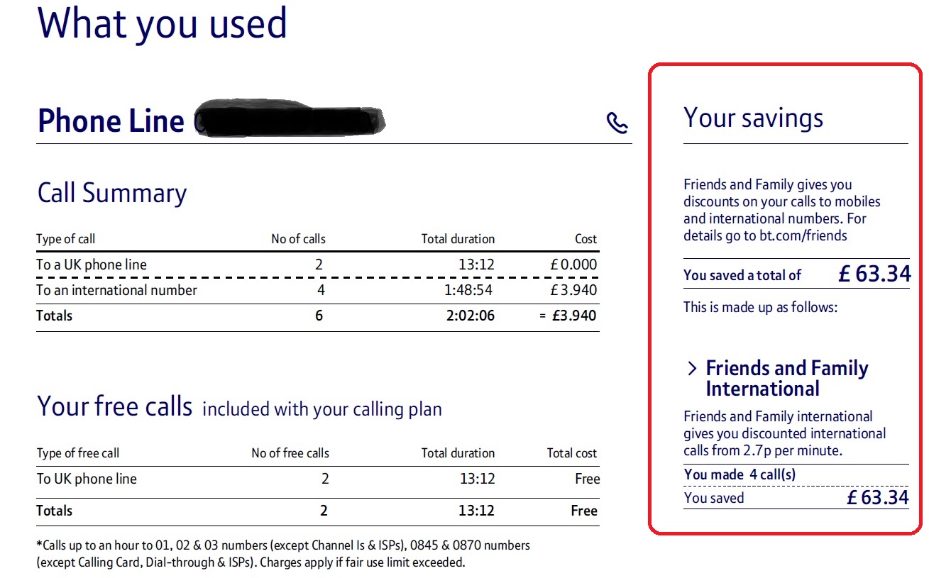Select the Call Summary section heading
Viewport: 929px width, 578px height.
click(112, 194)
